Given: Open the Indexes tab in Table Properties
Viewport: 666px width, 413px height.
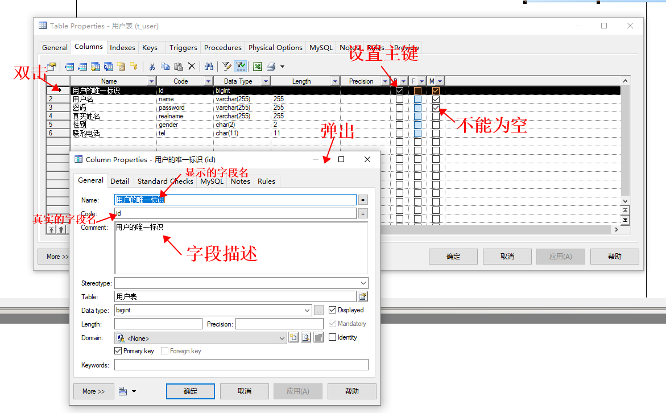Looking at the screenshot, I should 122,48.
